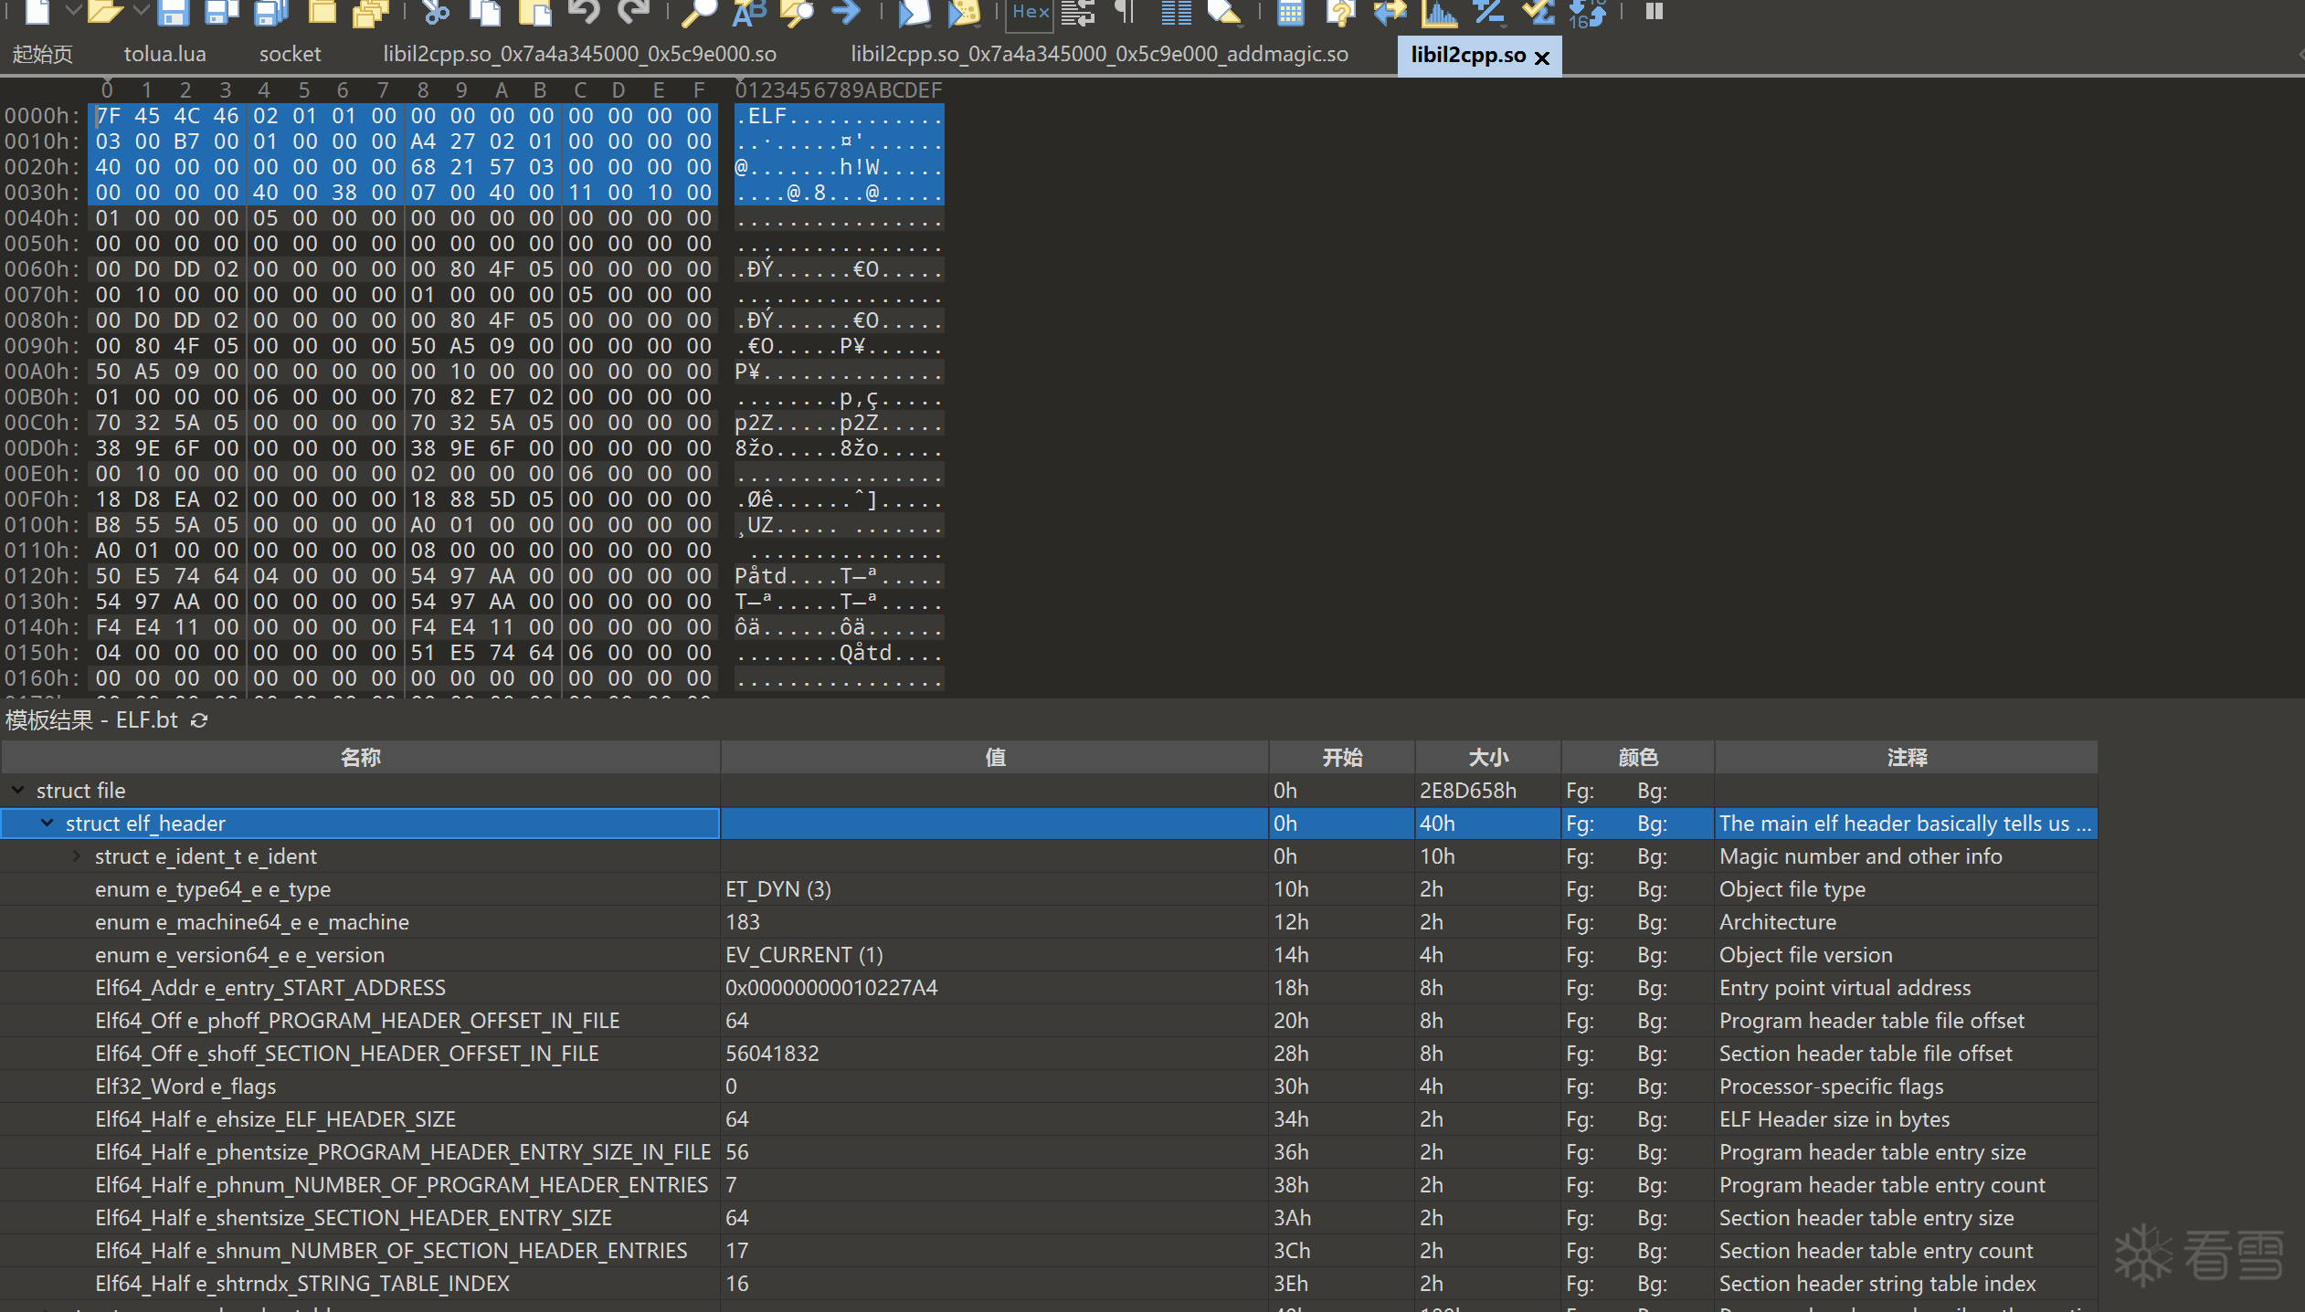Click the template results refresh button
The image size is (2305, 1312).
point(199,720)
